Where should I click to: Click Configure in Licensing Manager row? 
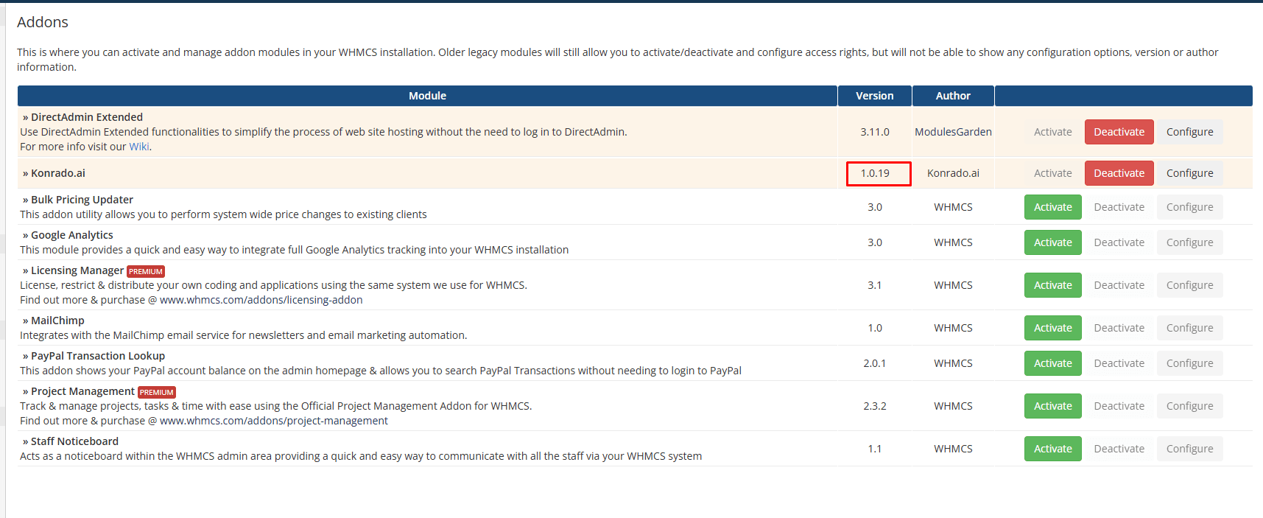coord(1189,285)
